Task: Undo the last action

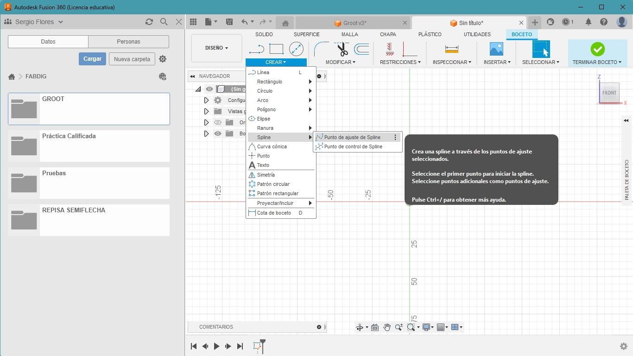Action: pyautogui.click(x=244, y=22)
